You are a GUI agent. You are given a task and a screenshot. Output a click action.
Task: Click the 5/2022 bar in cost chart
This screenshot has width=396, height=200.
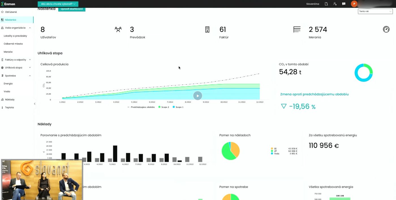[115, 154]
